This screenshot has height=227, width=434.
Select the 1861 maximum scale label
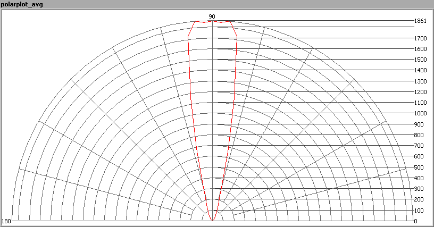[420, 21]
